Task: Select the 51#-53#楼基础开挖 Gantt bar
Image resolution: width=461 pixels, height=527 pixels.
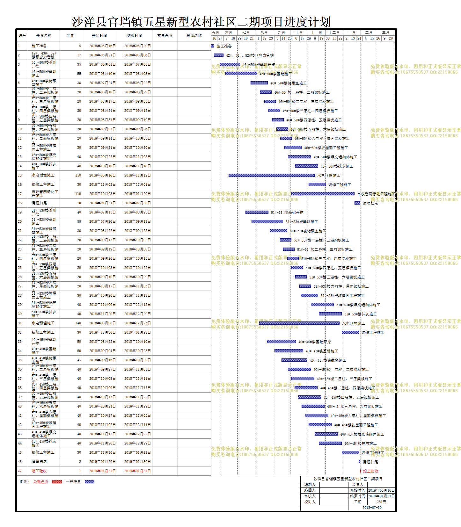Action: point(257,212)
